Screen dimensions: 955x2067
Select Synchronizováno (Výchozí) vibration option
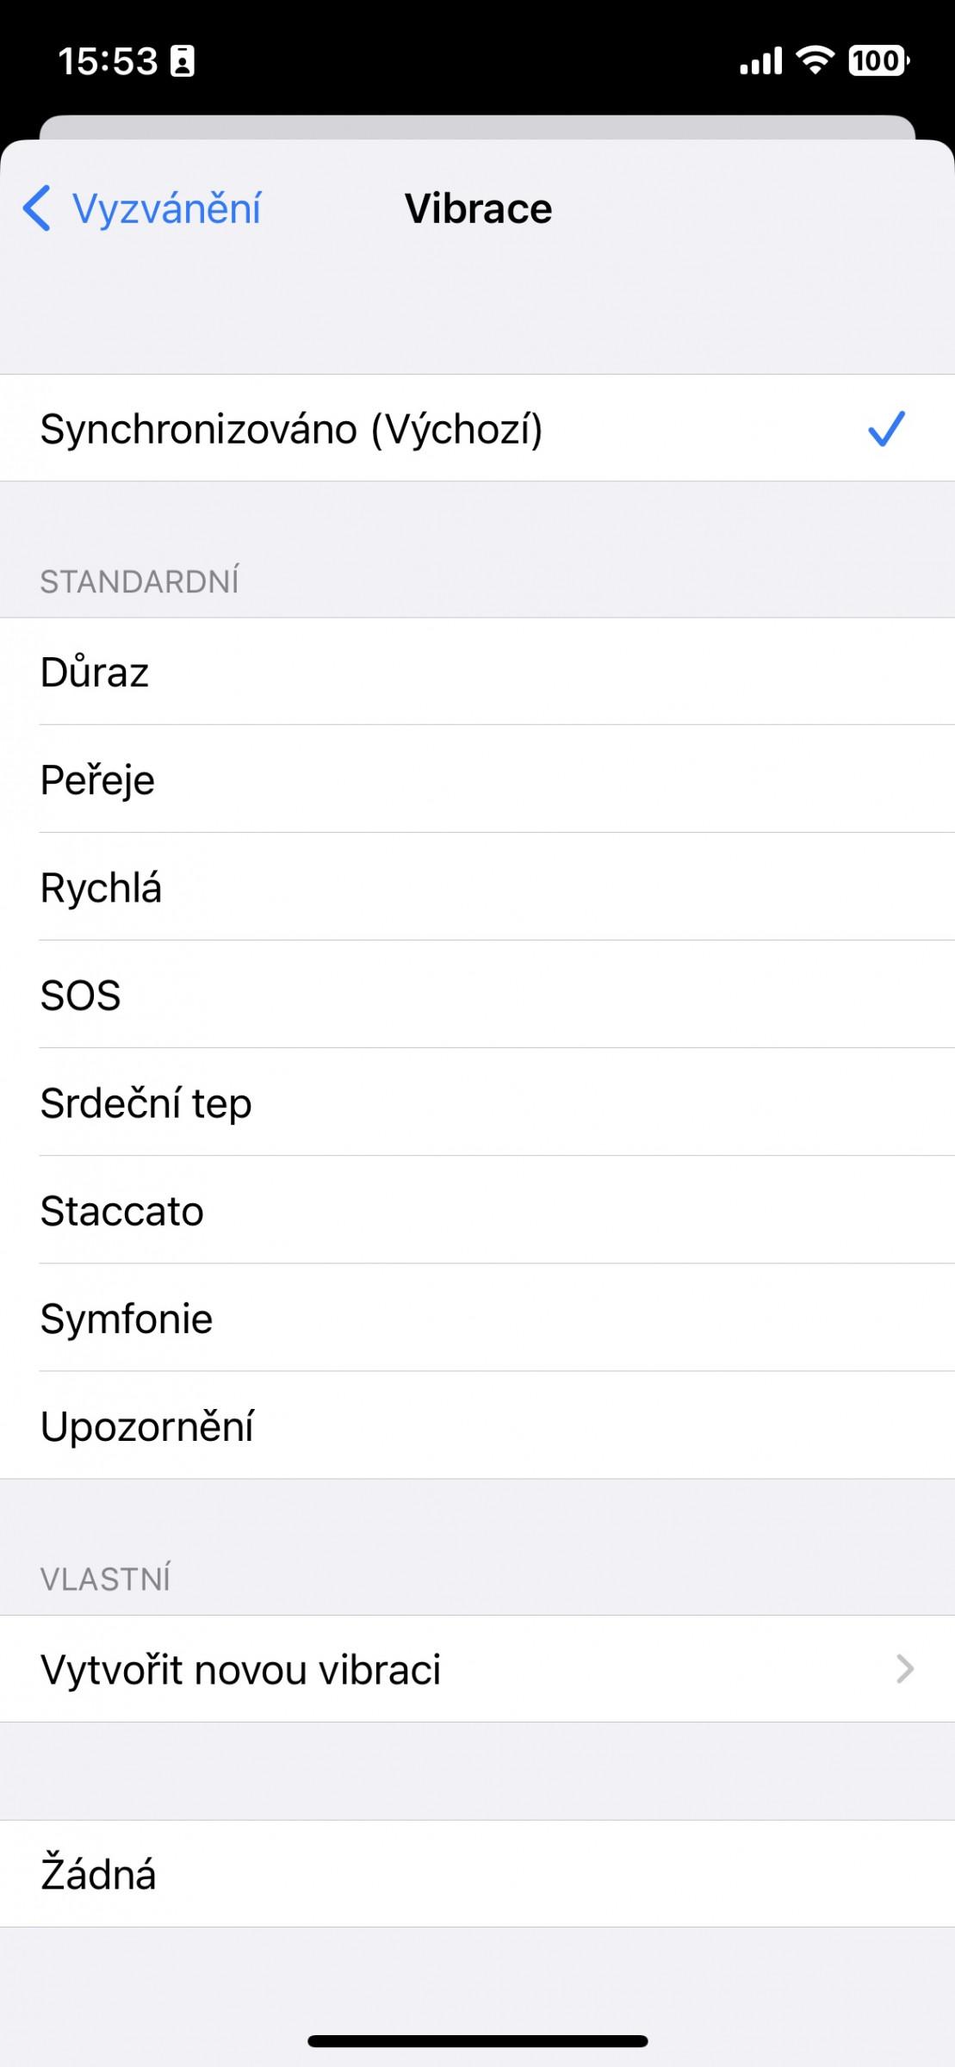(x=293, y=429)
